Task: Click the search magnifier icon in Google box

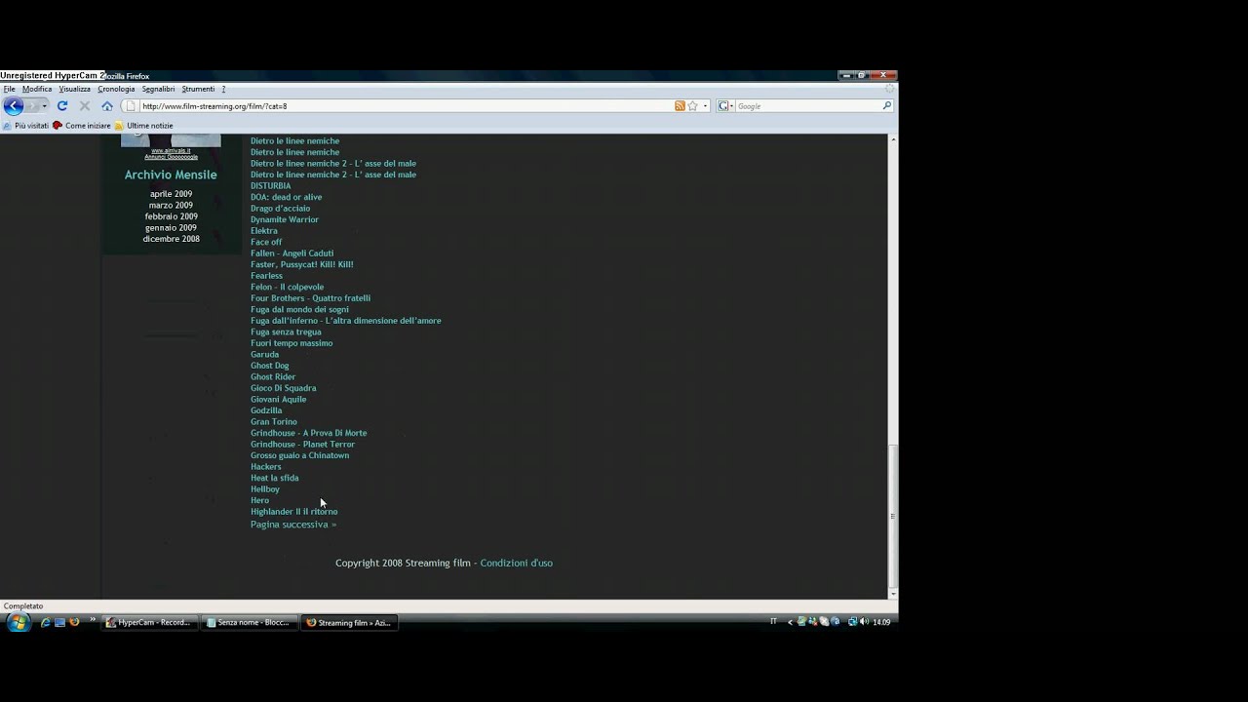Action: 887,106
